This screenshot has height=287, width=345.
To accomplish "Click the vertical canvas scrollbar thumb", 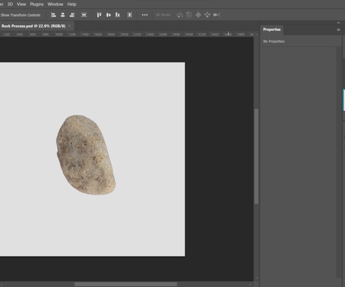I will point(256,156).
